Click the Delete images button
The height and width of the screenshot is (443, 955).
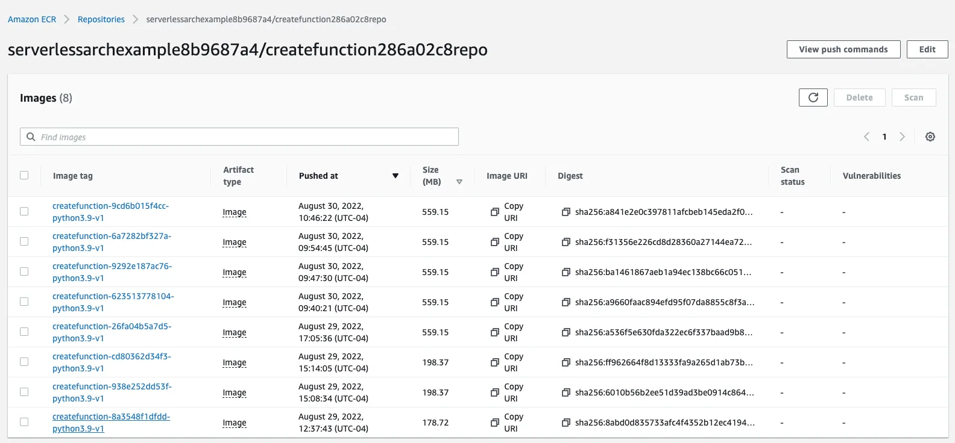click(859, 98)
